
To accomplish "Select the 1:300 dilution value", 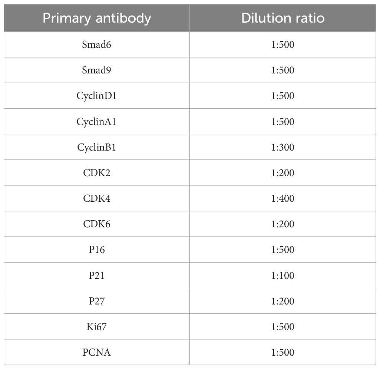I will pyautogui.click(x=282, y=147).
